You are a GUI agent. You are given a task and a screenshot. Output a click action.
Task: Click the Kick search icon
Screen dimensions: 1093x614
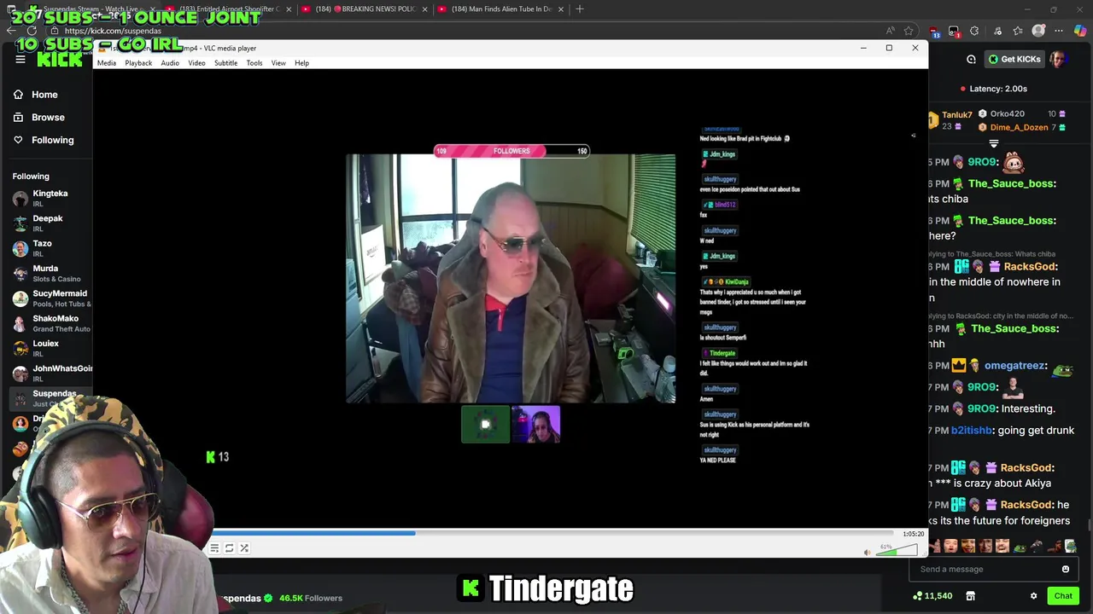[971, 60]
